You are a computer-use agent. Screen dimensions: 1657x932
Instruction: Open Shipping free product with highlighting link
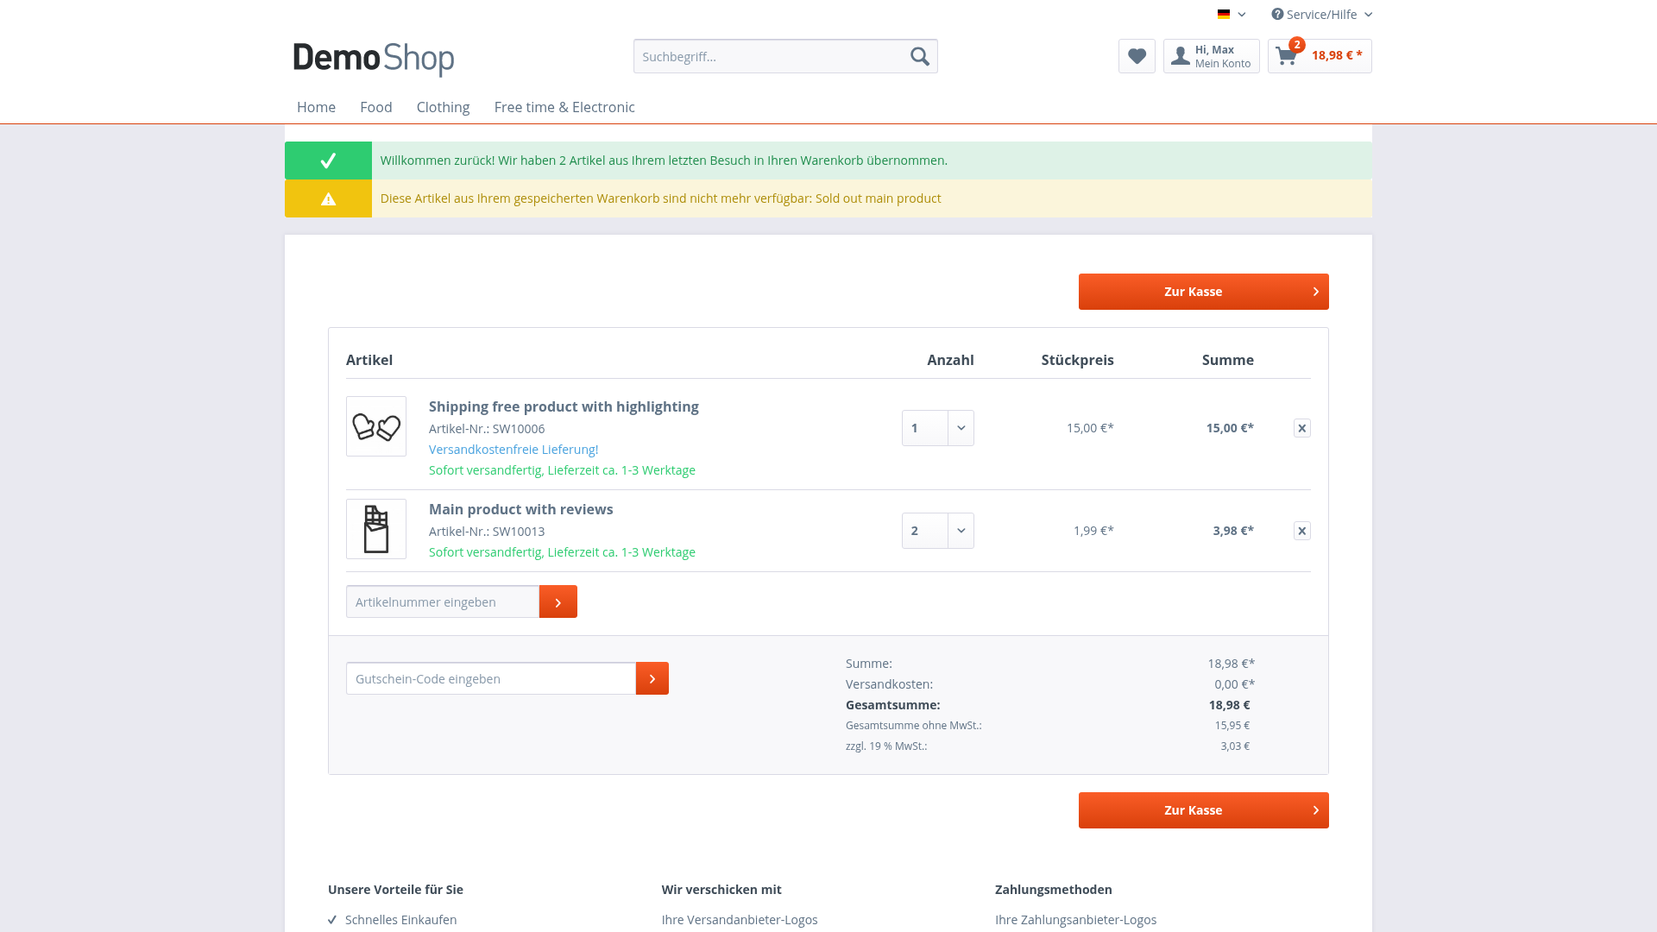564,406
